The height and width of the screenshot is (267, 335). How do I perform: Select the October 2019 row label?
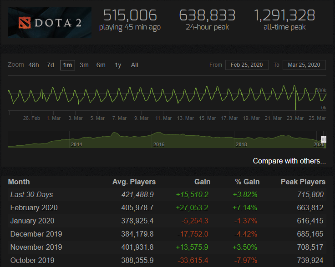32,260
